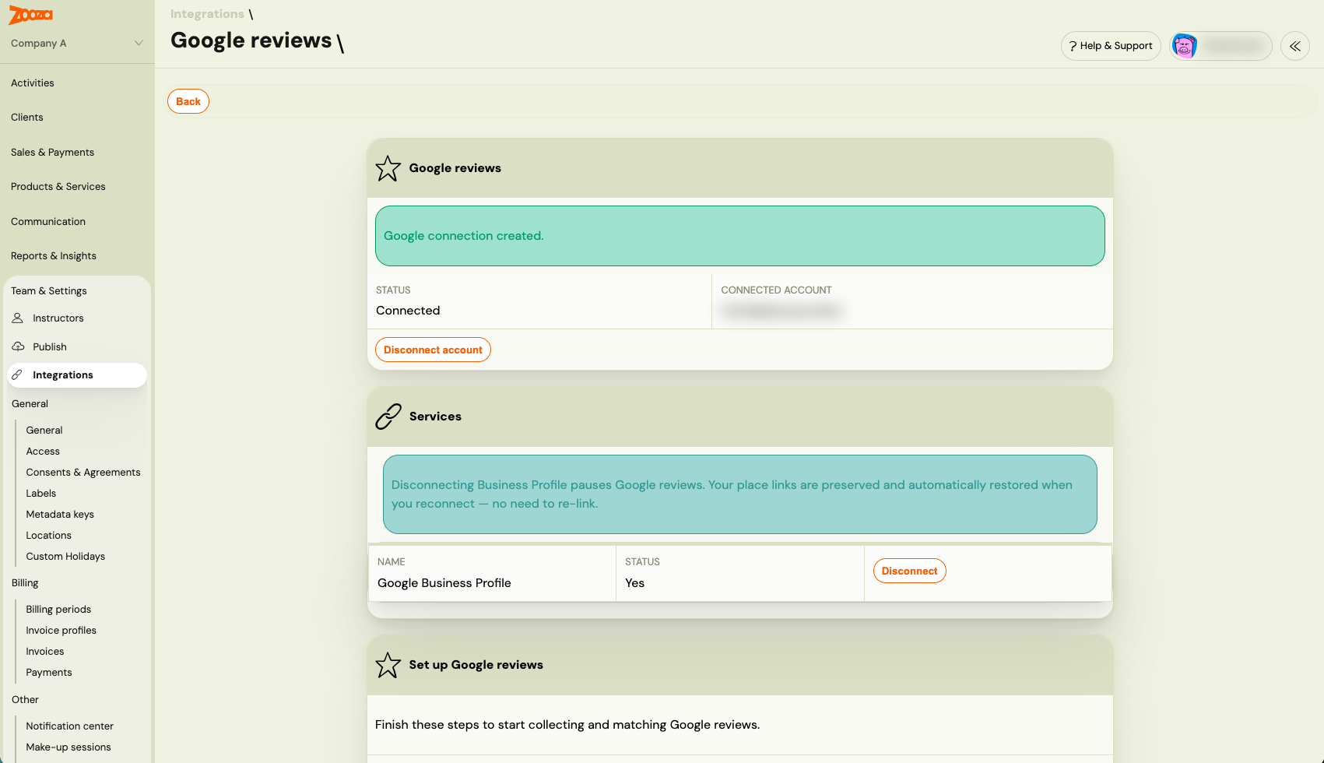Go to Clients section

[x=27, y=118]
